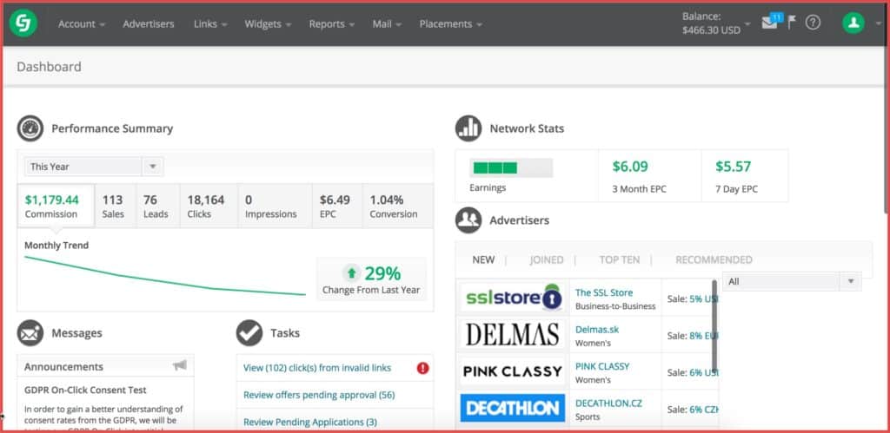Click the Announcements megaphone icon
This screenshot has height=433, width=890.
click(x=180, y=366)
